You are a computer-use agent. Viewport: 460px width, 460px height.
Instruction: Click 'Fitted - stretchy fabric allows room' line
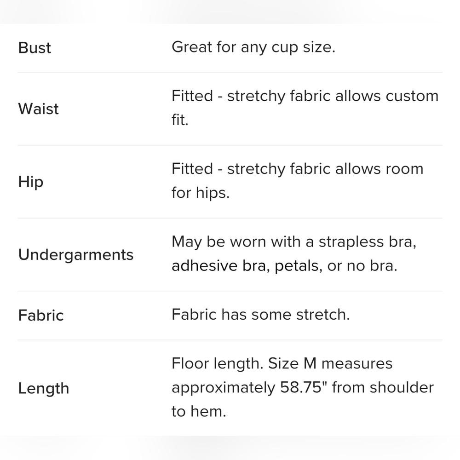coord(298,169)
